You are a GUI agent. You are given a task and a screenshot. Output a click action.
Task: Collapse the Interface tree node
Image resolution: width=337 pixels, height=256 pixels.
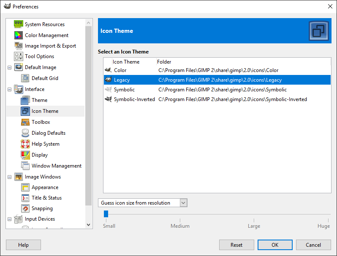pos(9,89)
